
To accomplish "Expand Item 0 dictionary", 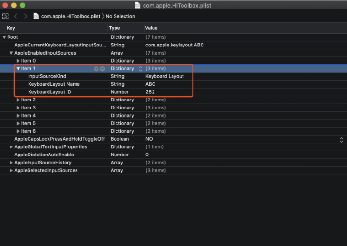I will point(18,61).
